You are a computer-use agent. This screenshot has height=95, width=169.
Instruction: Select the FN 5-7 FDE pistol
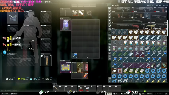coord(139,15)
